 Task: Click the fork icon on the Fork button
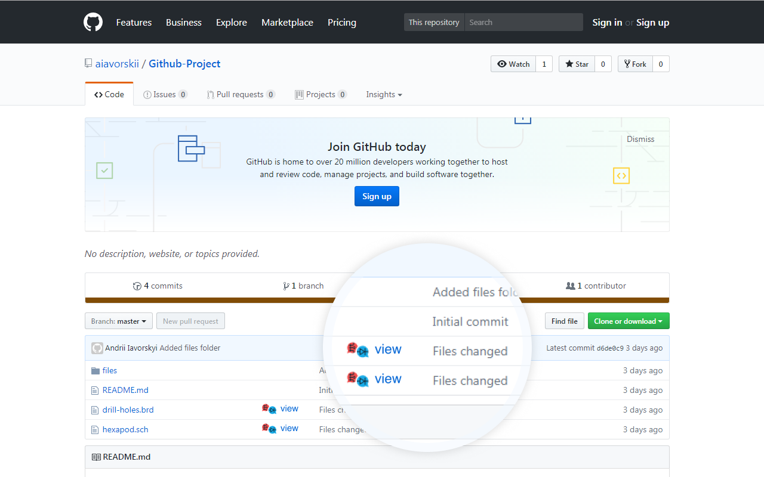click(x=626, y=64)
